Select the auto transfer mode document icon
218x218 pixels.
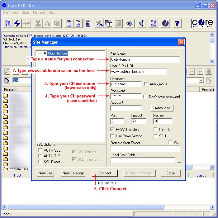tap(88, 23)
